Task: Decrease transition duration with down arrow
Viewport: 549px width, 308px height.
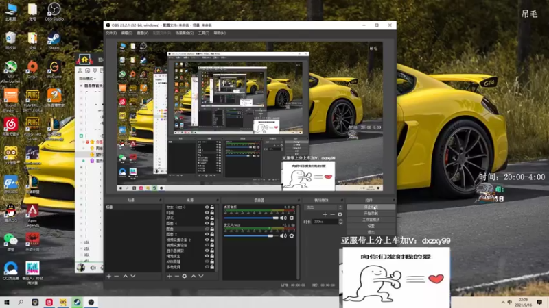Action: pos(341,223)
